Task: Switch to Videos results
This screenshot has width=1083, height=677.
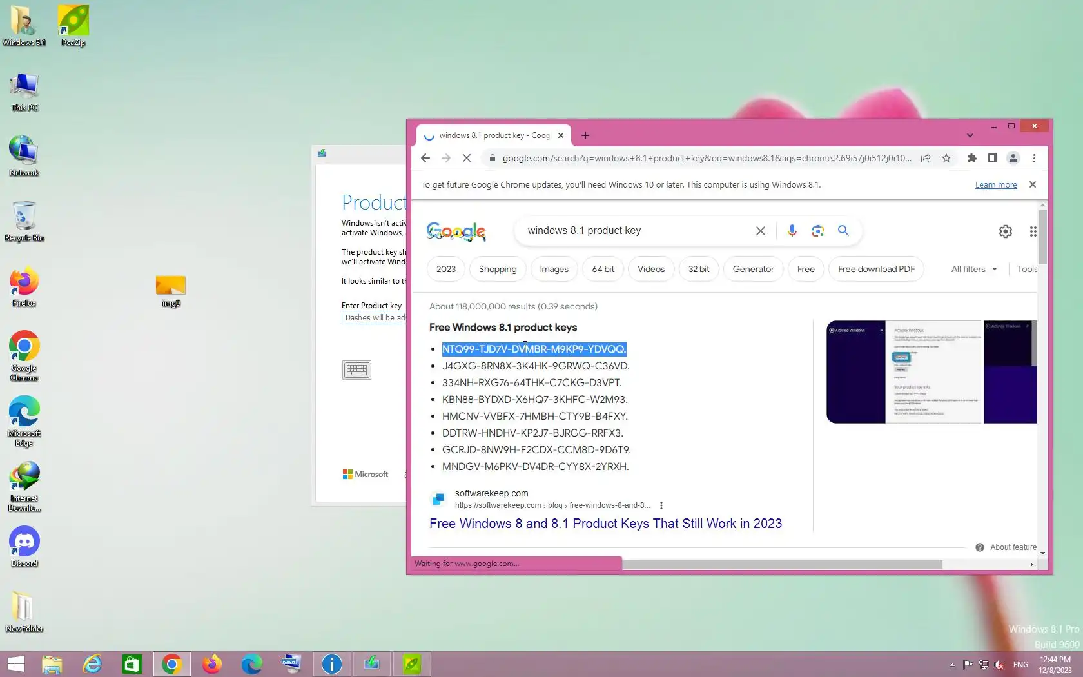Action: pyautogui.click(x=651, y=269)
